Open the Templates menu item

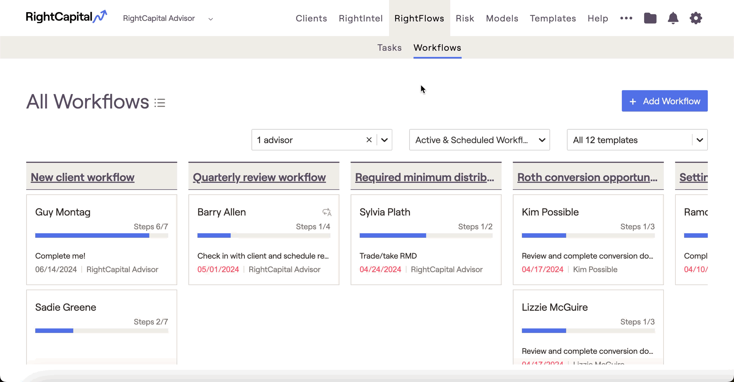tap(553, 18)
